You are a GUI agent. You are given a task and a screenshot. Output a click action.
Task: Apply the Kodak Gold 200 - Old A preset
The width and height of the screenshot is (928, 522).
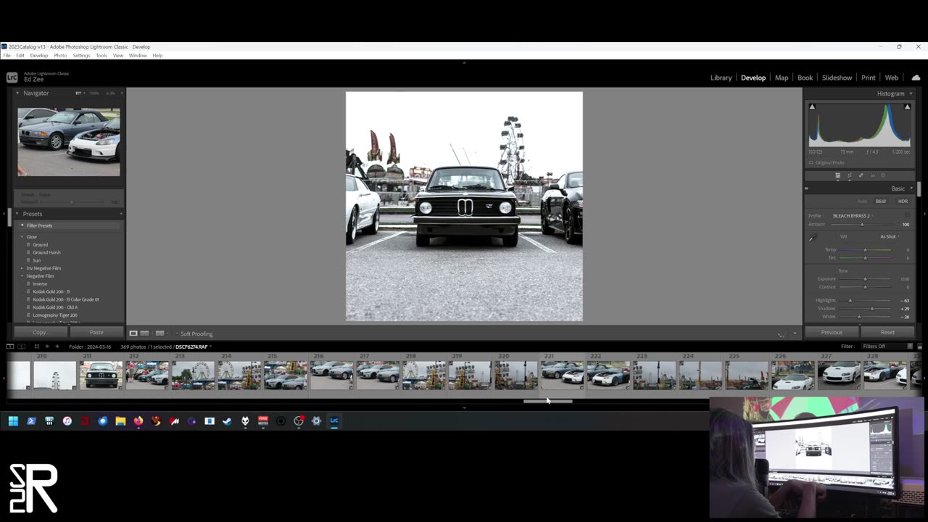click(55, 307)
